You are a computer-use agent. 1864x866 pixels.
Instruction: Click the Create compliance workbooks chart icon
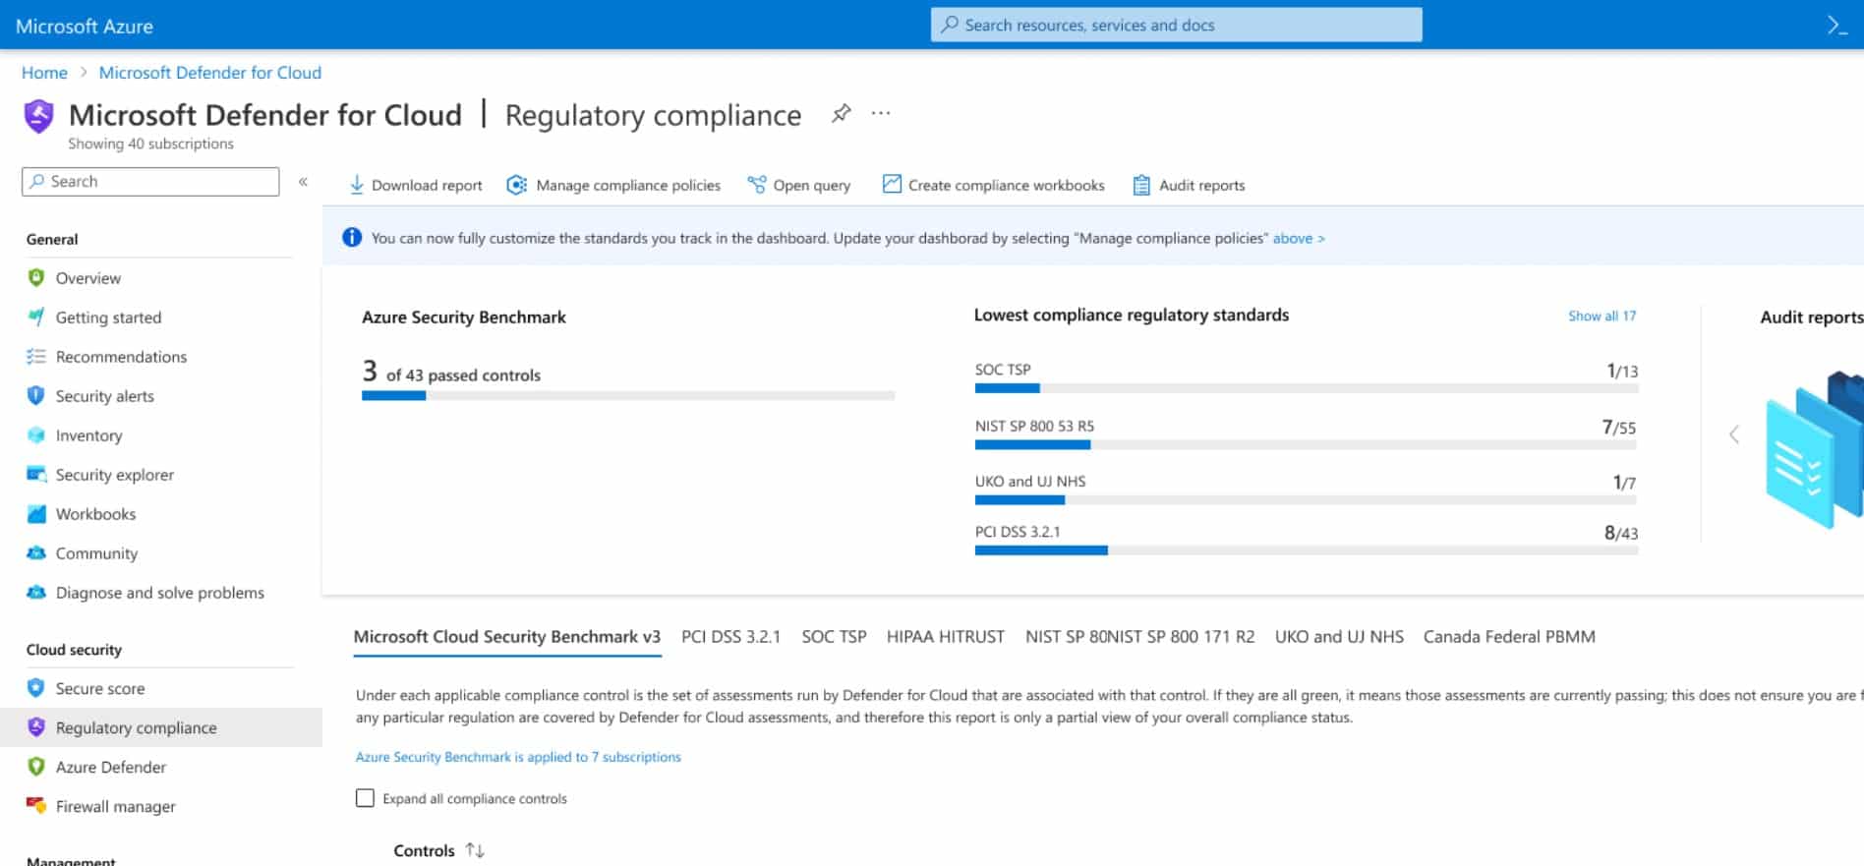coord(892,184)
